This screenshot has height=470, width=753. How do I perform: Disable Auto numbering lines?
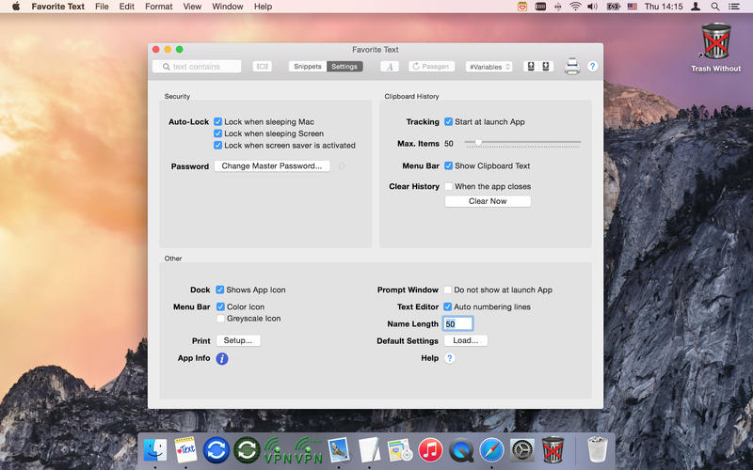click(448, 307)
